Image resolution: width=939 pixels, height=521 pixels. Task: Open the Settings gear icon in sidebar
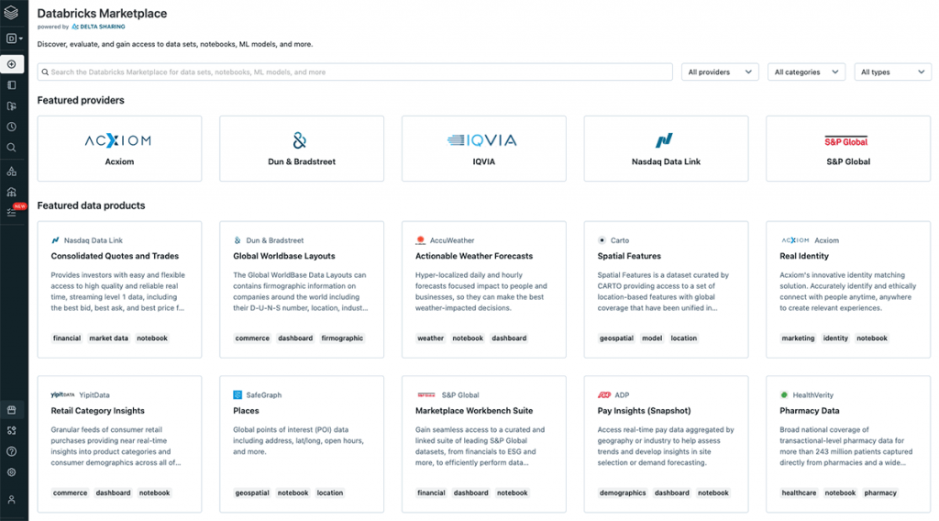[11, 472]
